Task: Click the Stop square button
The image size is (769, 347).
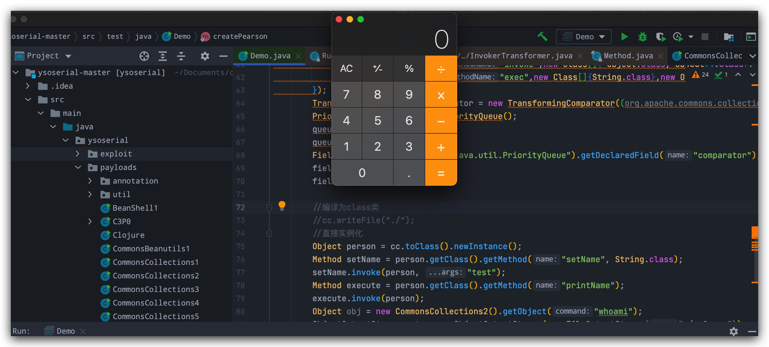Action: [x=705, y=37]
